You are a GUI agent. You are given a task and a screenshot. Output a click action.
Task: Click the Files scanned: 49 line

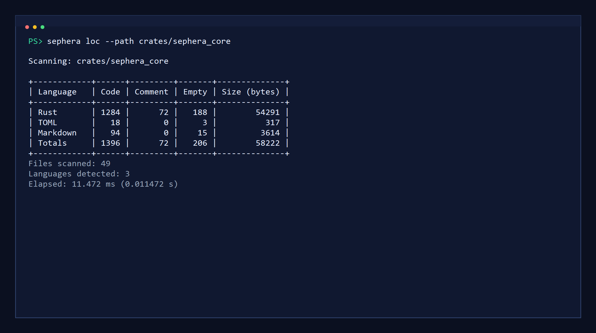(x=69, y=163)
